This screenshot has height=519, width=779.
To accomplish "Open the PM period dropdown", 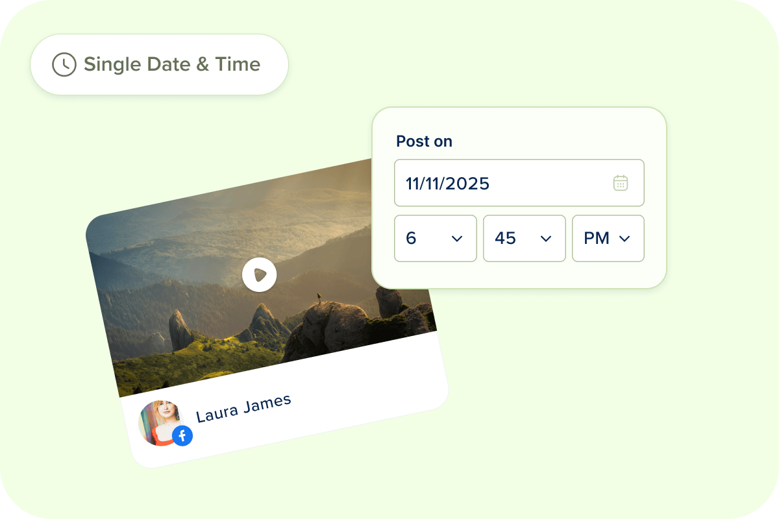I will tap(608, 239).
